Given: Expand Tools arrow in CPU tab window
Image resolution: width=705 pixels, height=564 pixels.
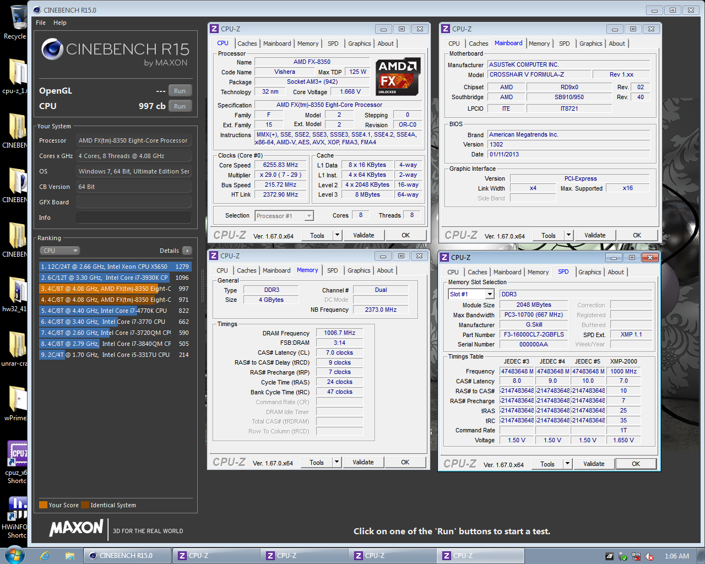Looking at the screenshot, I should pos(337,235).
